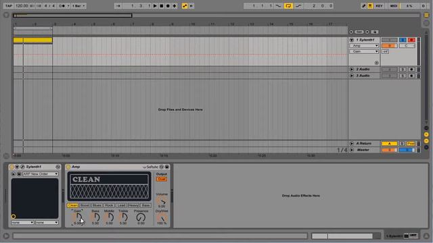Click the D overload indicator
Image resolution: width=433 pixels, height=243 pixels.
click(423, 6)
